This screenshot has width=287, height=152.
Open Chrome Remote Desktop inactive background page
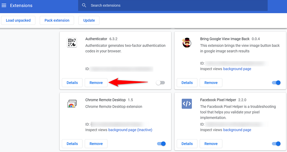(x=130, y=130)
